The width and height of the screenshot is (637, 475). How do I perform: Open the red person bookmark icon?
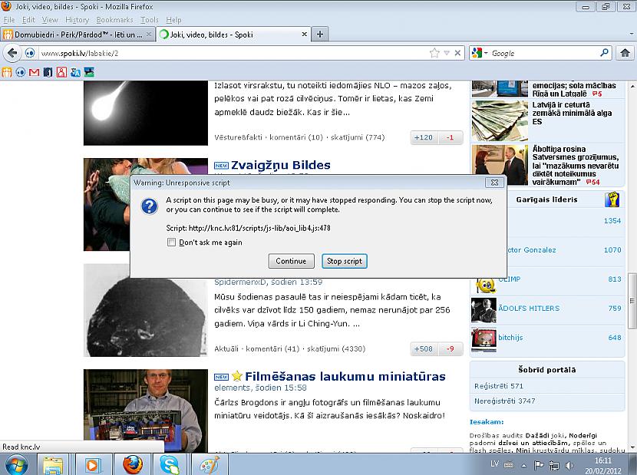(x=61, y=72)
